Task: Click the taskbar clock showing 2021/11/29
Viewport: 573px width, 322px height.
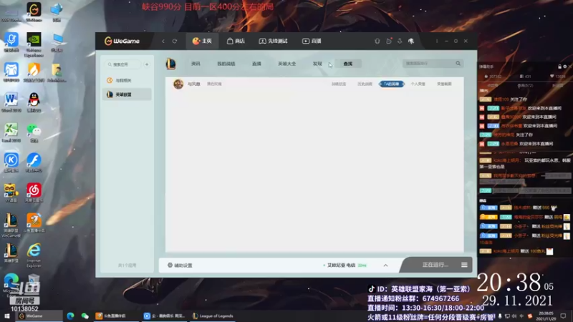Action: click(x=546, y=316)
